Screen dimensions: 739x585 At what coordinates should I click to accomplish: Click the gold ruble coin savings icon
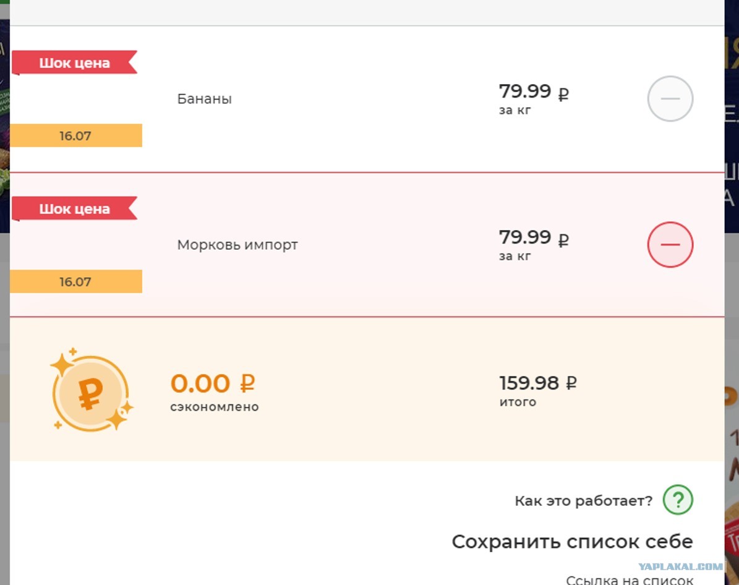point(91,391)
